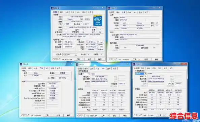The image size is (200, 122).
Task: Open the 缓存 tab in the processor window
Action: [61, 12]
